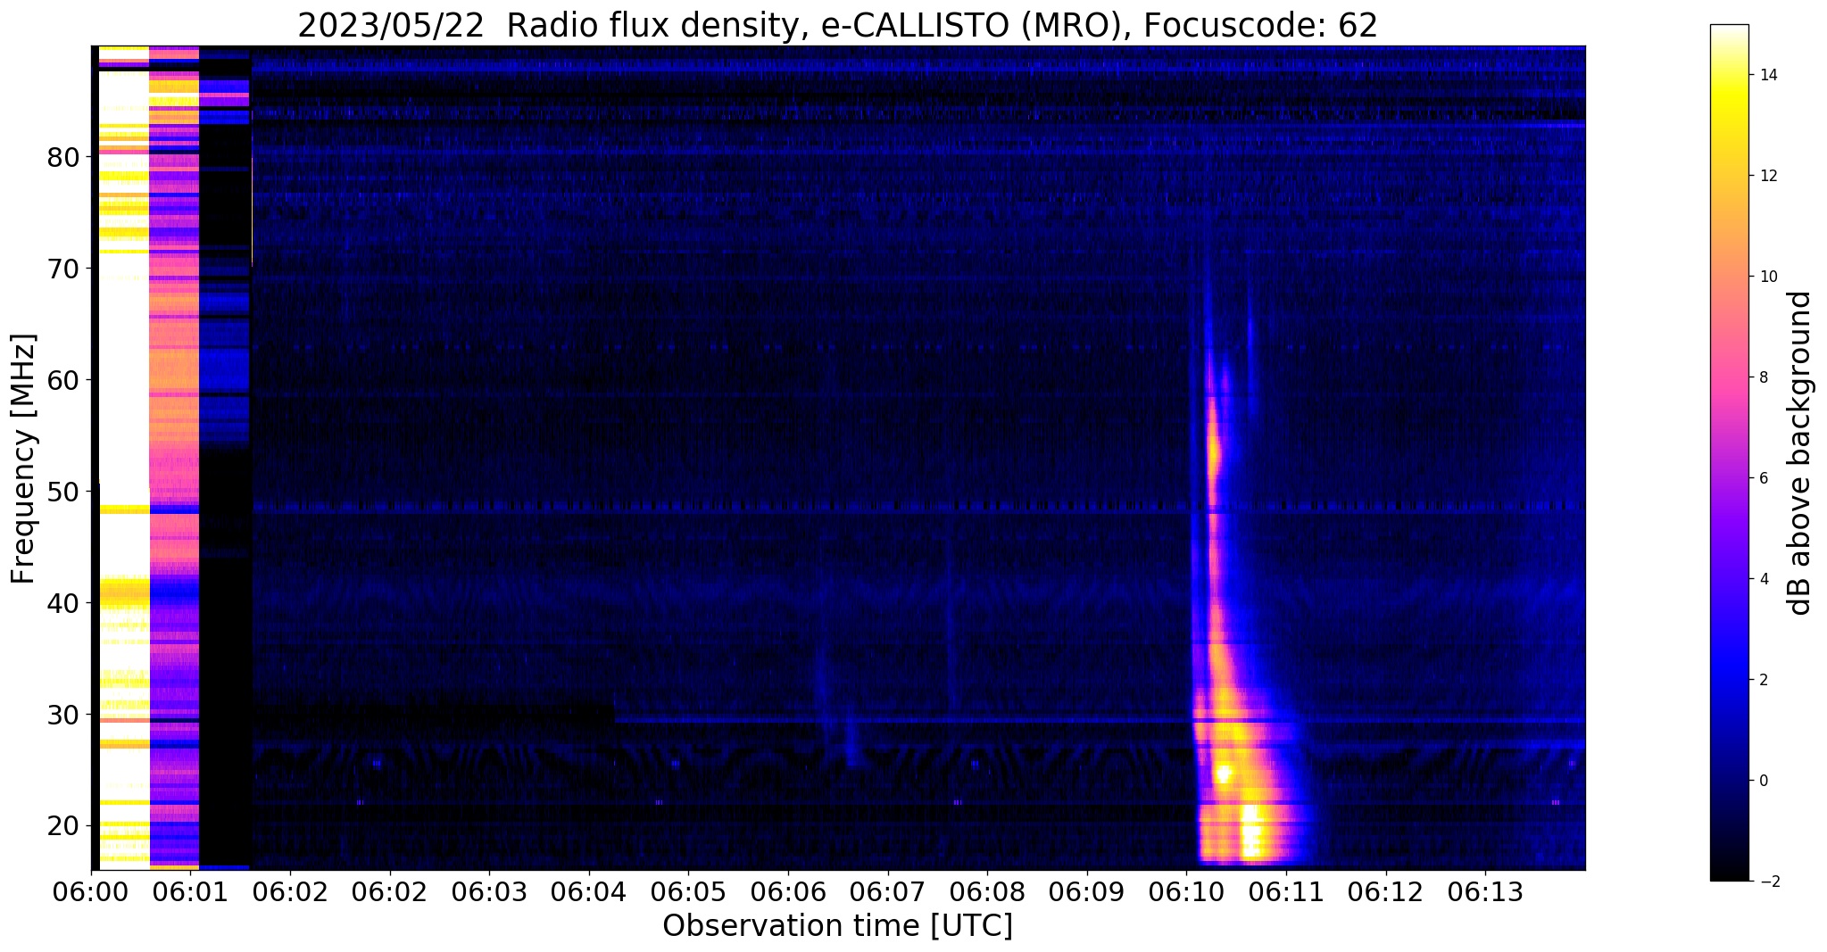Click the 60 MHz frequency tick label
Viewport: 1827px width, 952px height.
(x=63, y=380)
